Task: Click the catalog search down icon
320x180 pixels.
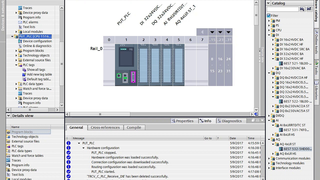Action: tap(302, 9)
